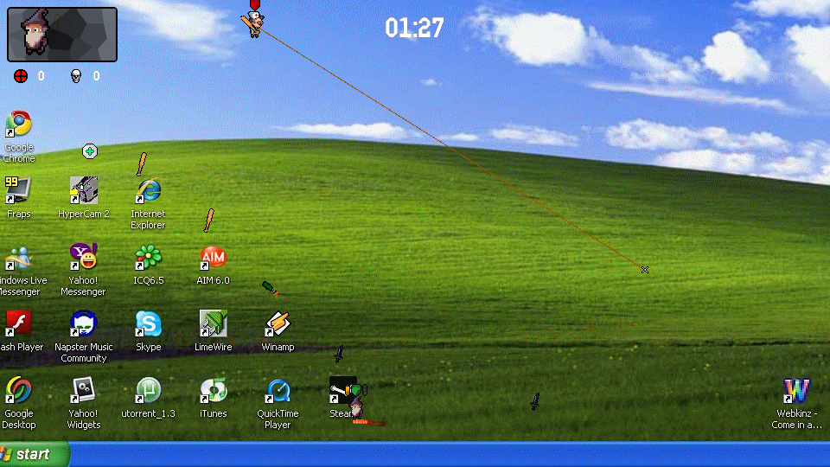Viewport: 830px width, 467px height.
Task: Click the Webkinz shortcut icon
Action: [x=796, y=390]
